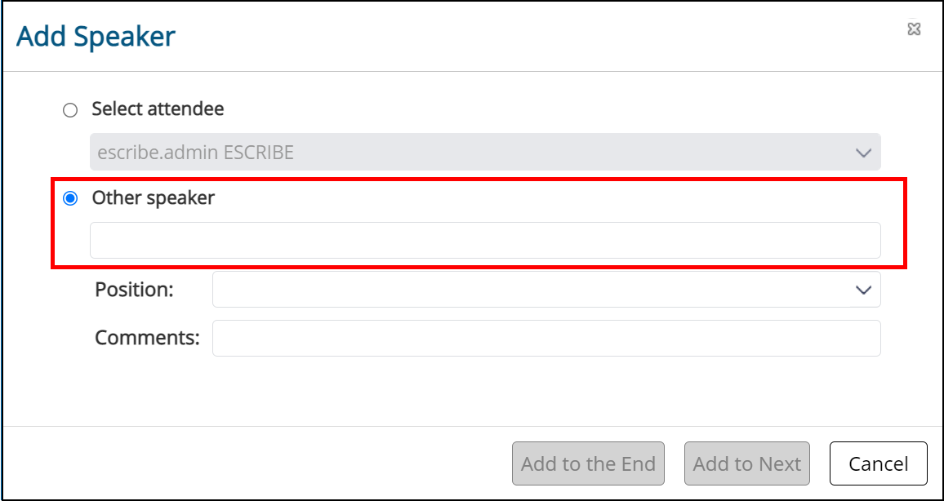Image resolution: width=944 pixels, height=501 pixels.
Task: Click the 'Comments:' field label
Action: (x=147, y=338)
